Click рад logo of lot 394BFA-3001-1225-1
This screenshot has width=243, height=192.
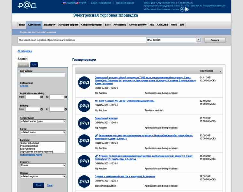coord(84,106)
